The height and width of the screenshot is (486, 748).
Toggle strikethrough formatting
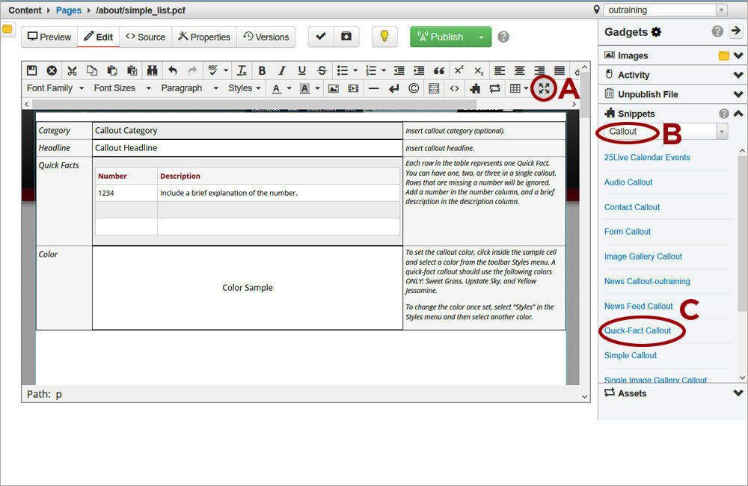coord(322,70)
